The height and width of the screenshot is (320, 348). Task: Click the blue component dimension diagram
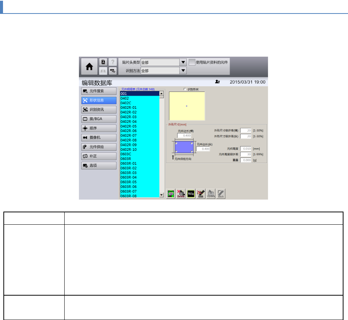[x=184, y=147]
